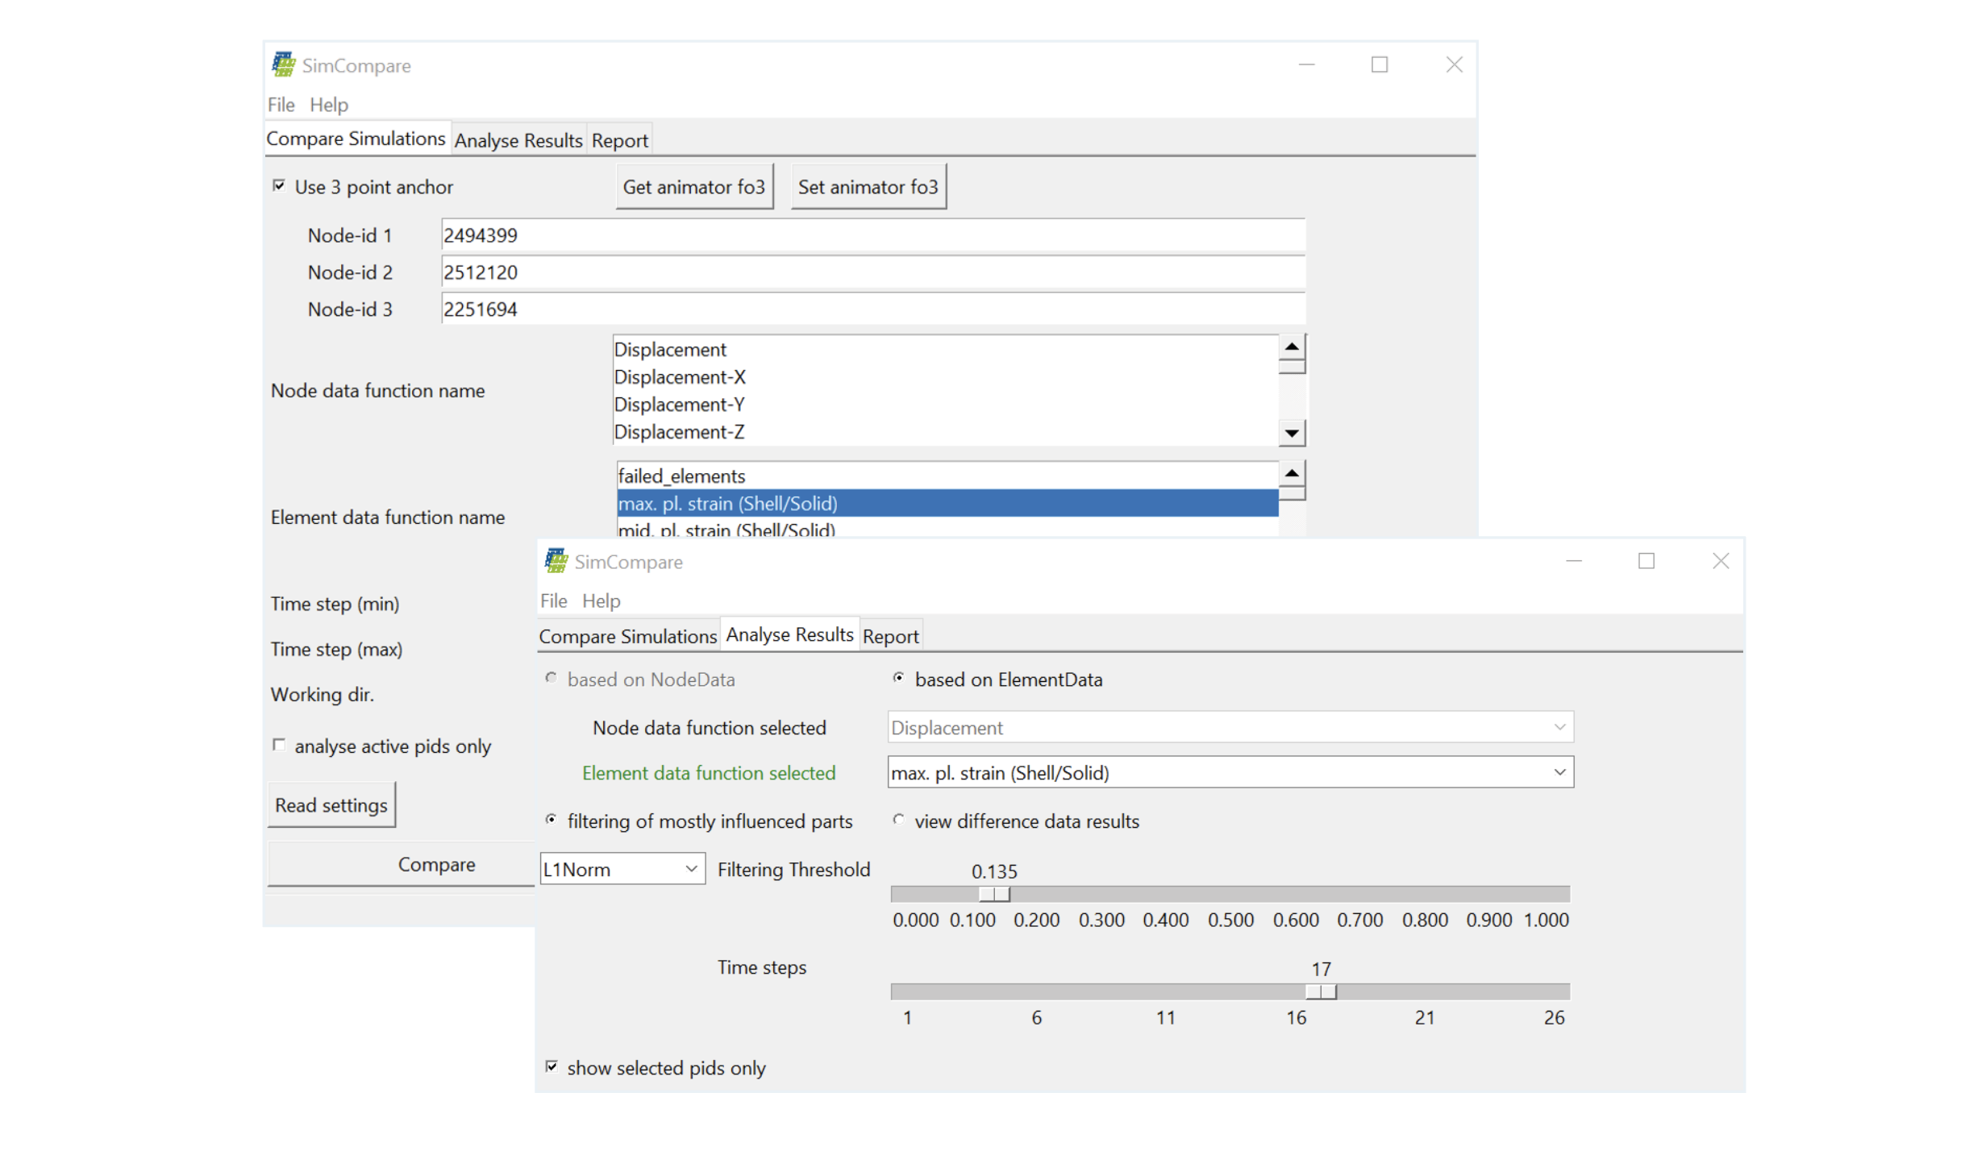Viewport: 1969px width, 1151px height.
Task: Click the Node-id 2 input field
Action: pos(872,272)
